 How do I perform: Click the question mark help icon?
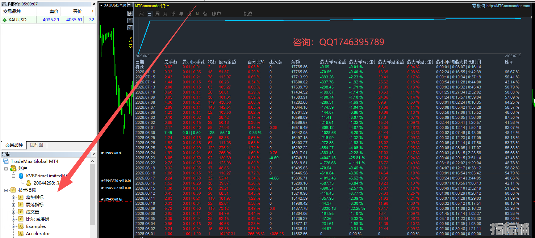[x=130, y=21]
